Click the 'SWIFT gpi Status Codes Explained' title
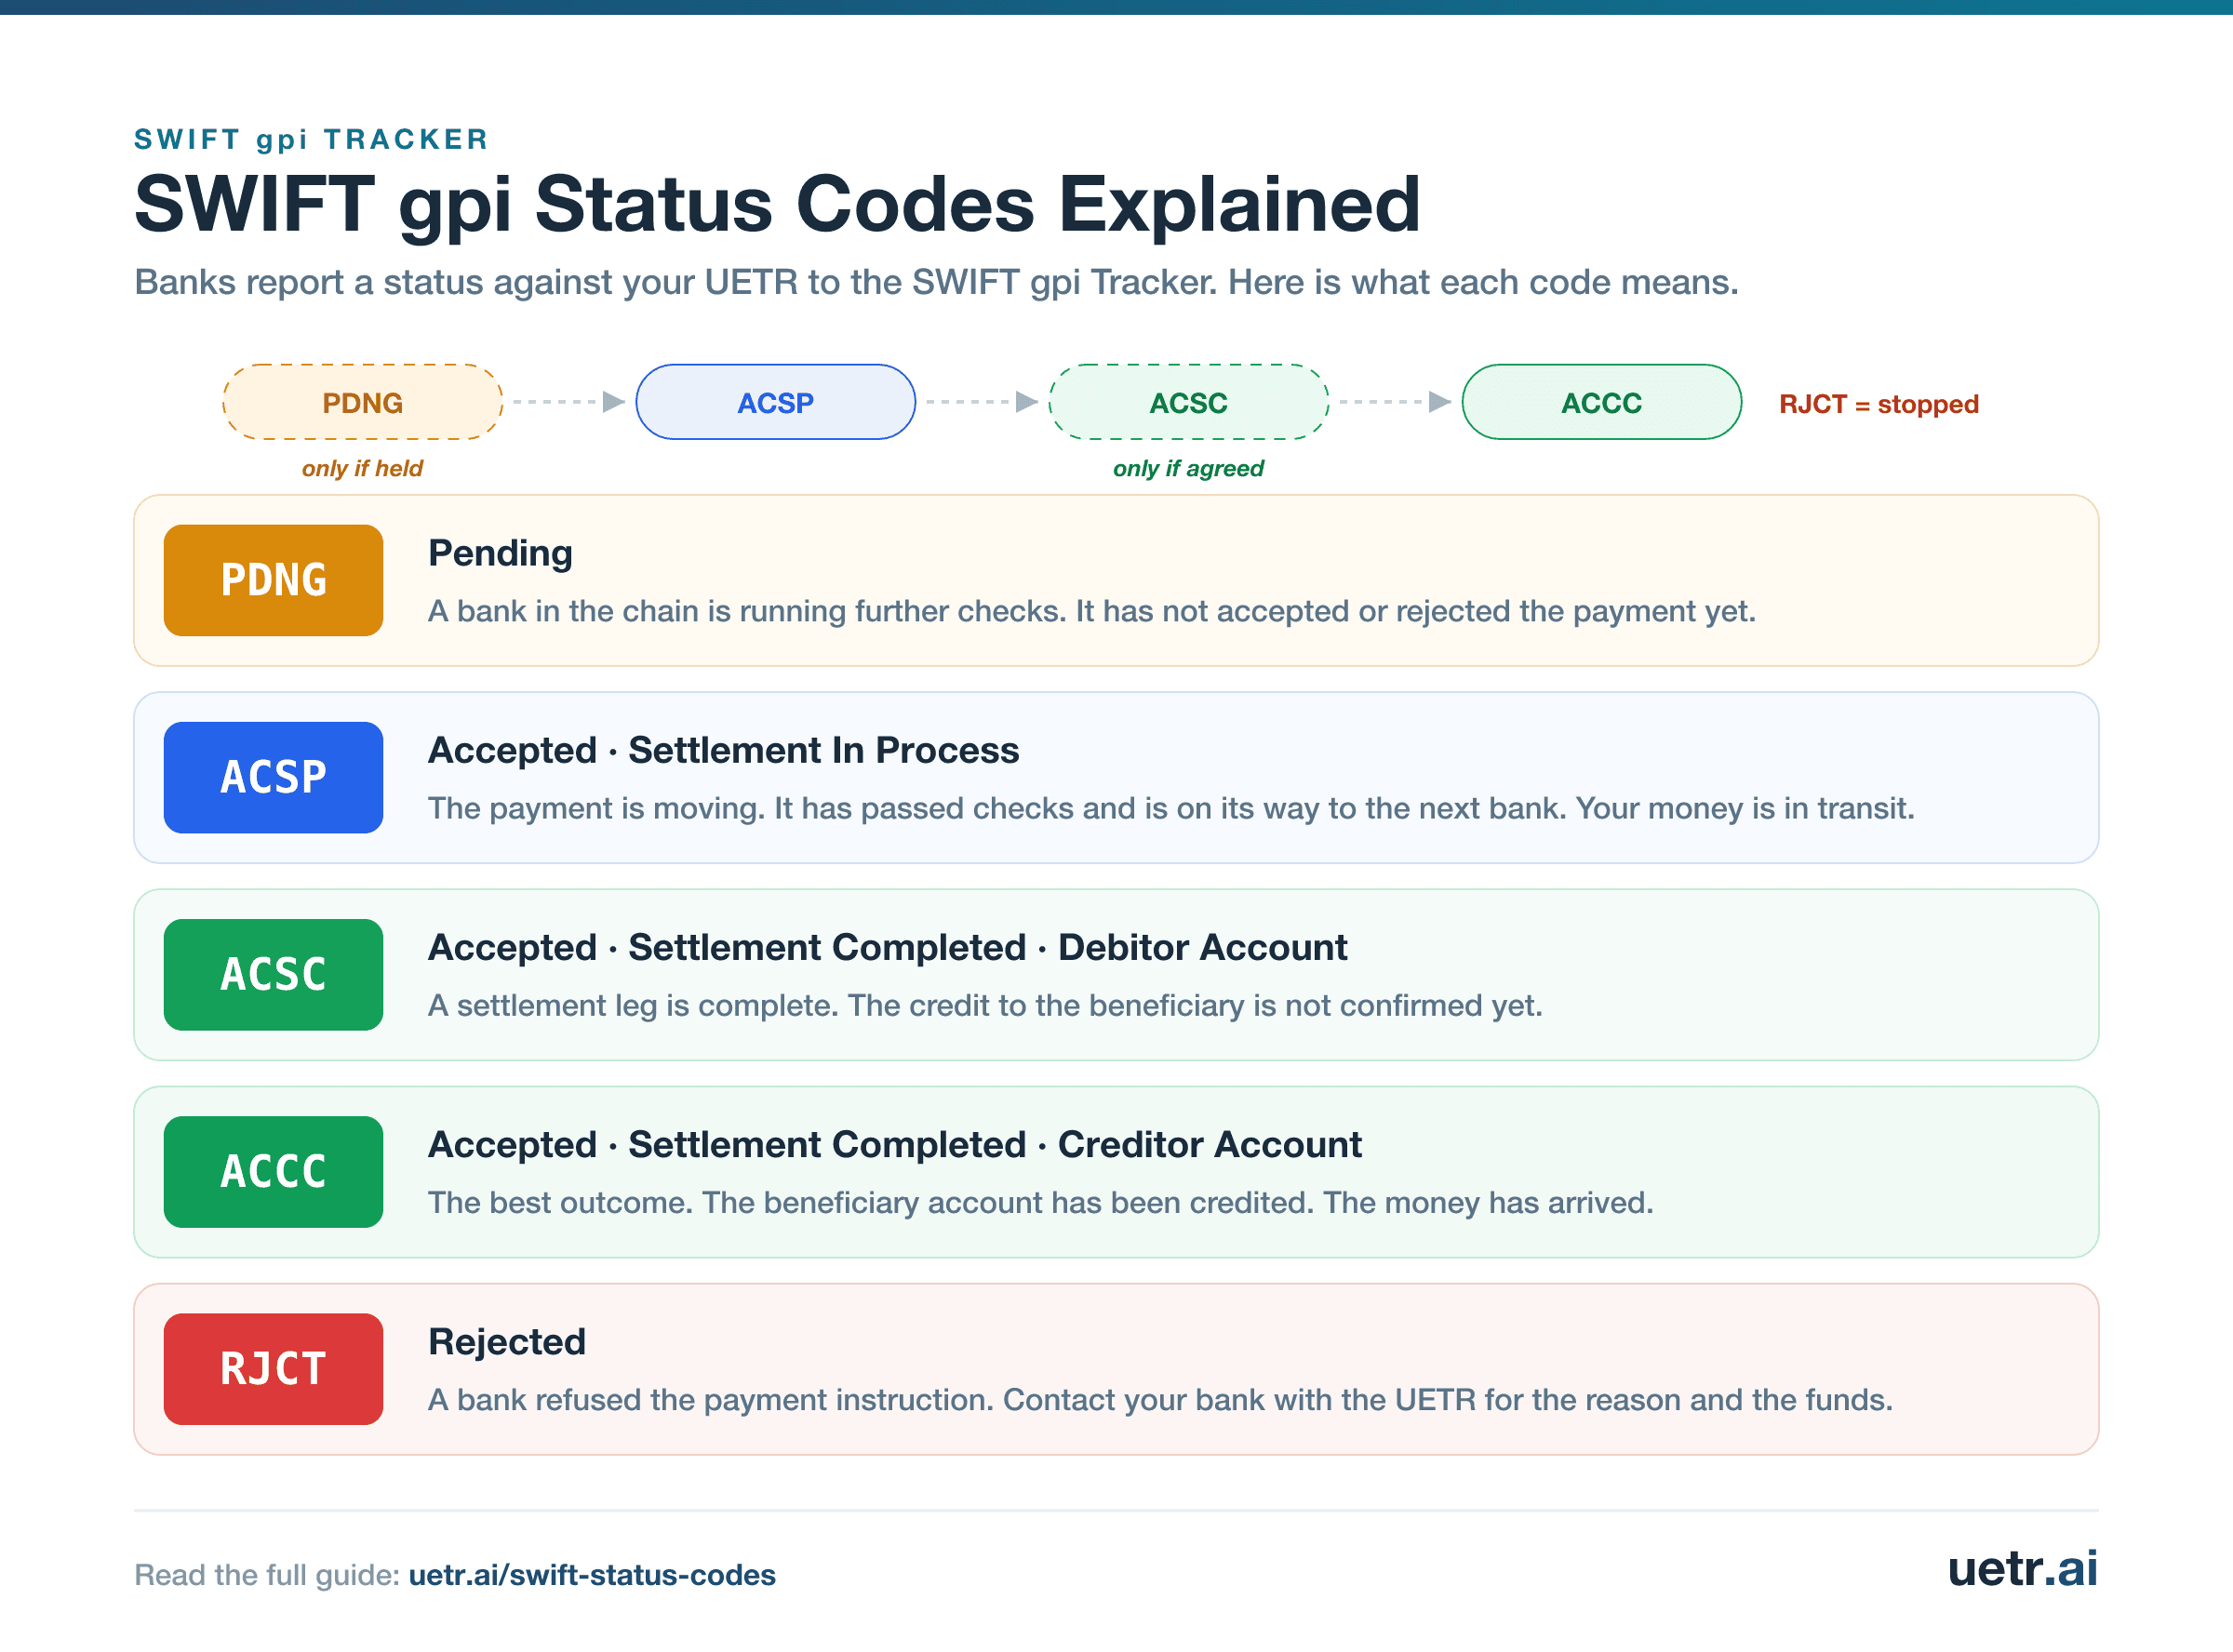This screenshot has width=2233, height=1652. (777, 204)
